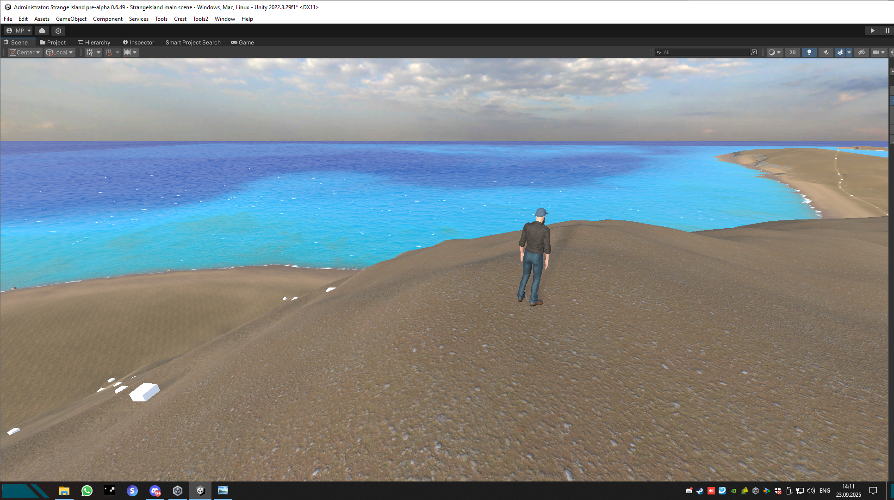Toggle scene lighting lightbulb

(809, 52)
